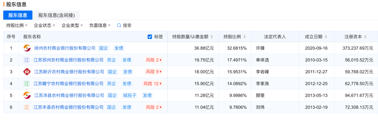
Task: Click 发债 tag of 江苏沛县农村商业银行
Action: 147,96
